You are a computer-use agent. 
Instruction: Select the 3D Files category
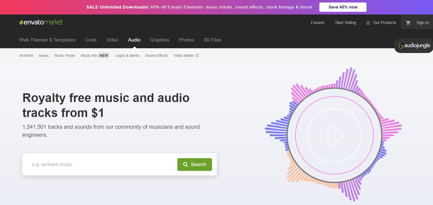coord(212,40)
